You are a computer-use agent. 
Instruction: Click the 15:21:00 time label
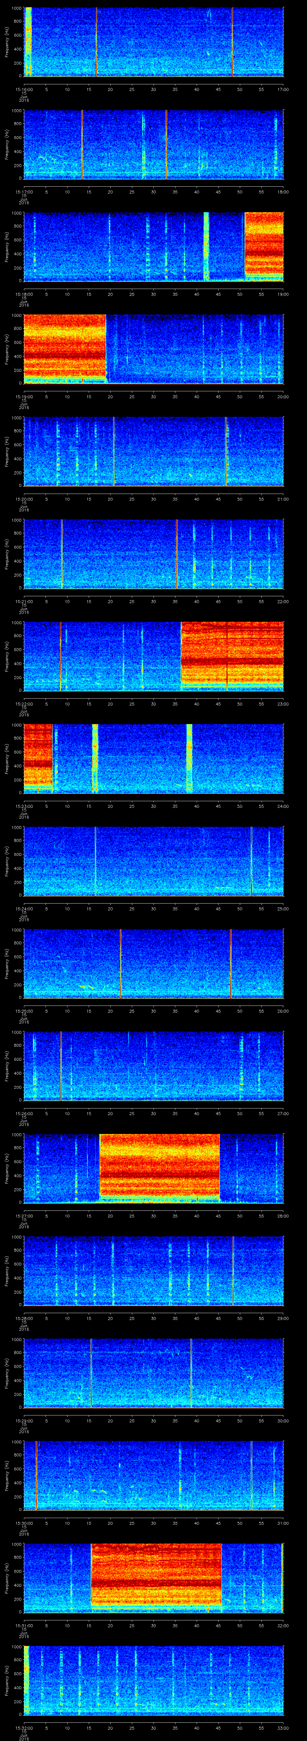pos(24,602)
